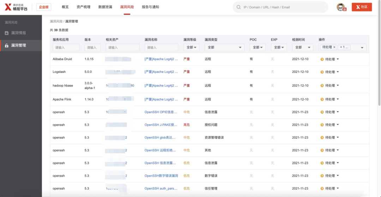Expand 待处理 dropdown for OpenSSH OPIE row
Screen dimensions: 381x197
point(338,112)
